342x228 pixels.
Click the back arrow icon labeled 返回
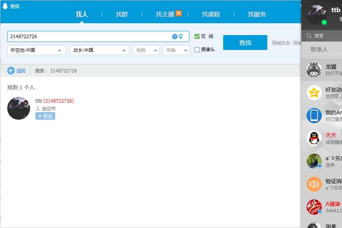pos(11,71)
